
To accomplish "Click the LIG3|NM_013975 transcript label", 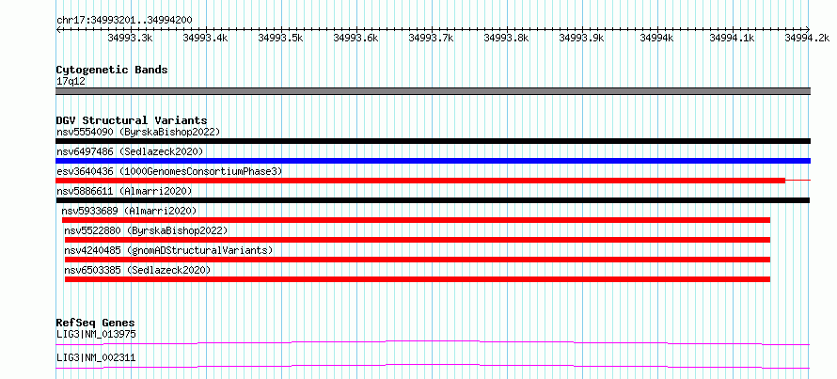I will pyautogui.click(x=96, y=335).
